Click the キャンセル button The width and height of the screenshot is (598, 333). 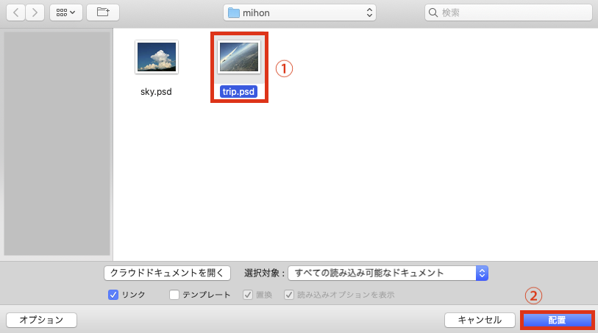[x=480, y=320]
